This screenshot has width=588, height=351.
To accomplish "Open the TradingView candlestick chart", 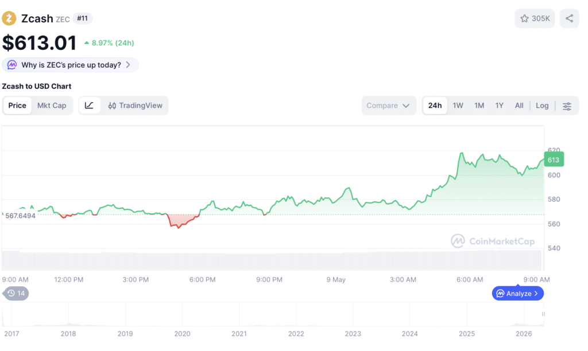I will [x=135, y=106].
